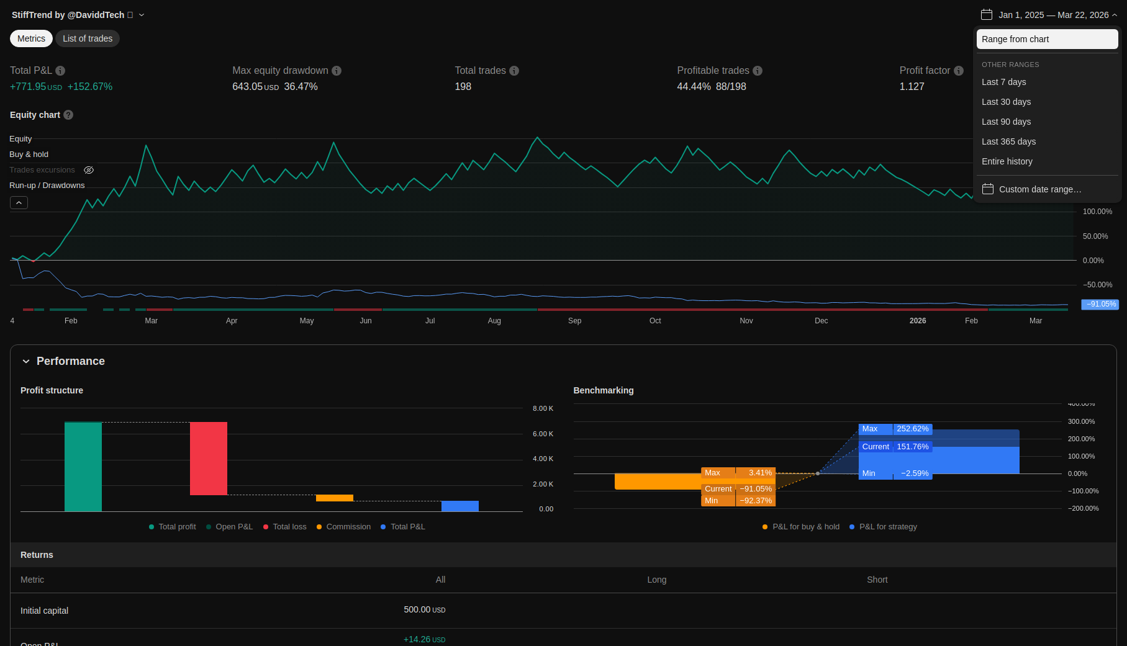
Task: Click info icon next to Profitable trades
Action: (x=758, y=71)
